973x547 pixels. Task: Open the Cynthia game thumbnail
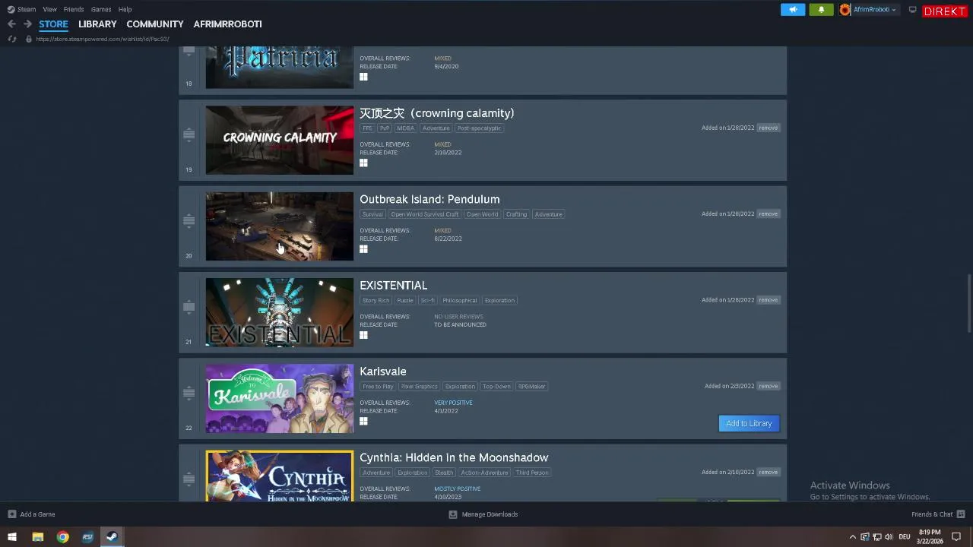[280, 476]
